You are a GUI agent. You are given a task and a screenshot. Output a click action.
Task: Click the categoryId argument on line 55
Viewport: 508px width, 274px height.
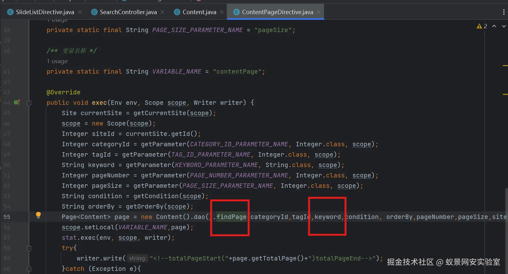coord(269,217)
